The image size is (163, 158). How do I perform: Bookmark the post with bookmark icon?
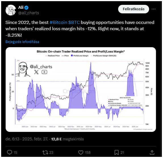point(116,153)
